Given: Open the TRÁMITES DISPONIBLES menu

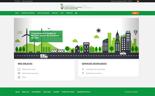Looking at the screenshot, I should click(x=28, y=13).
